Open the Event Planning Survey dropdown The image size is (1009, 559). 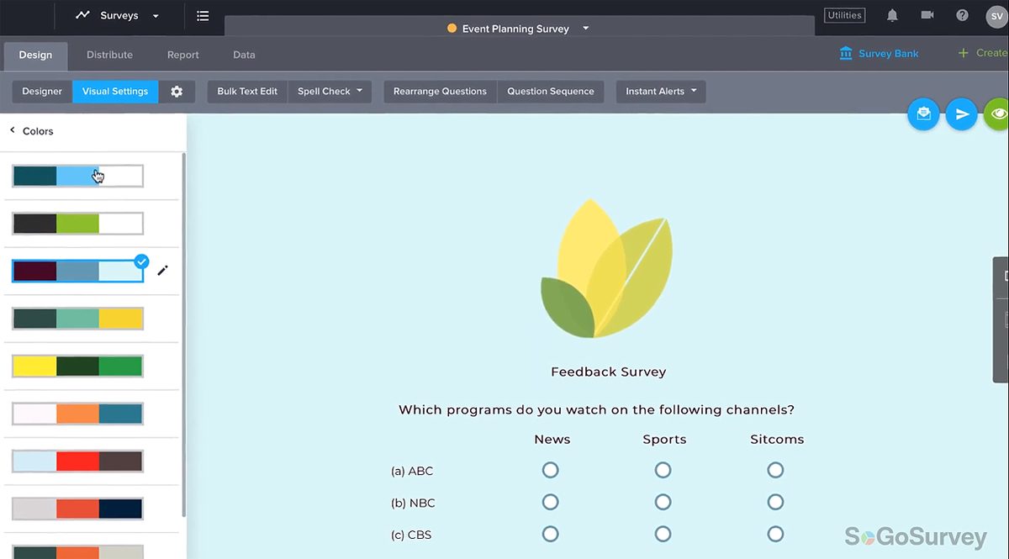(x=584, y=28)
